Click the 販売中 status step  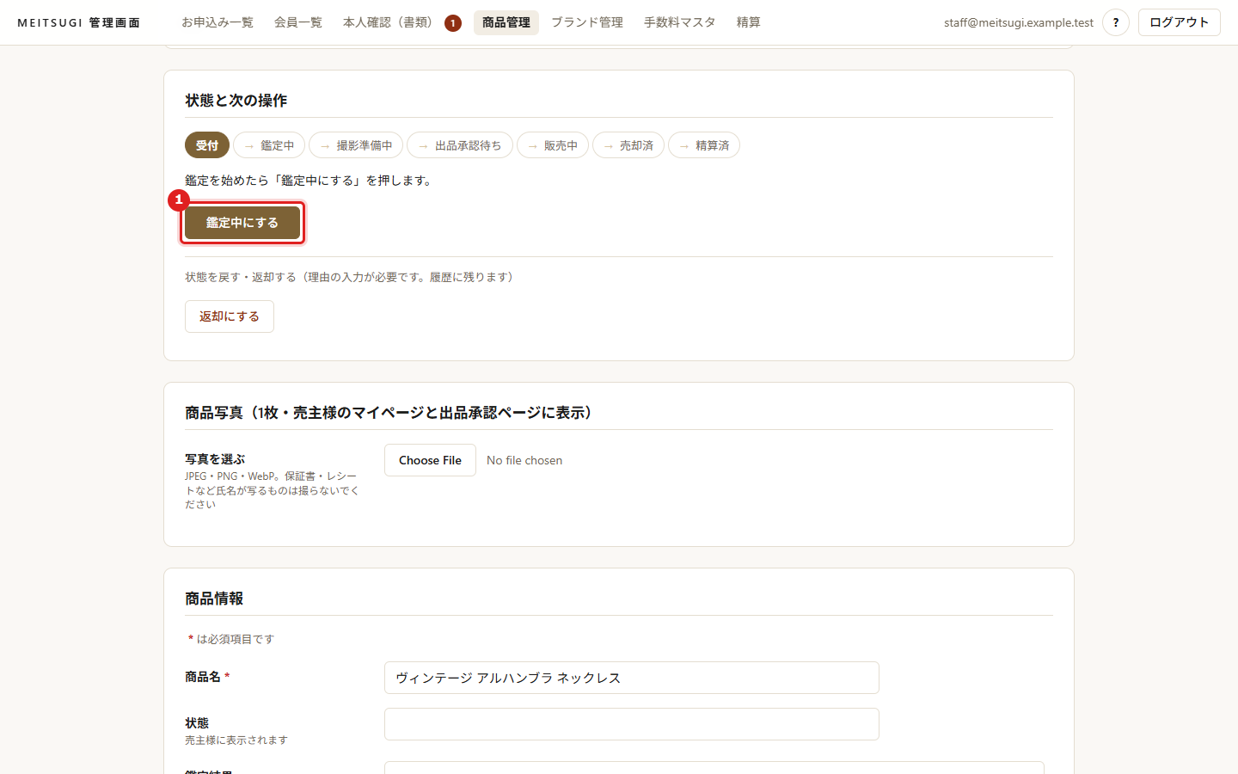pos(553,145)
